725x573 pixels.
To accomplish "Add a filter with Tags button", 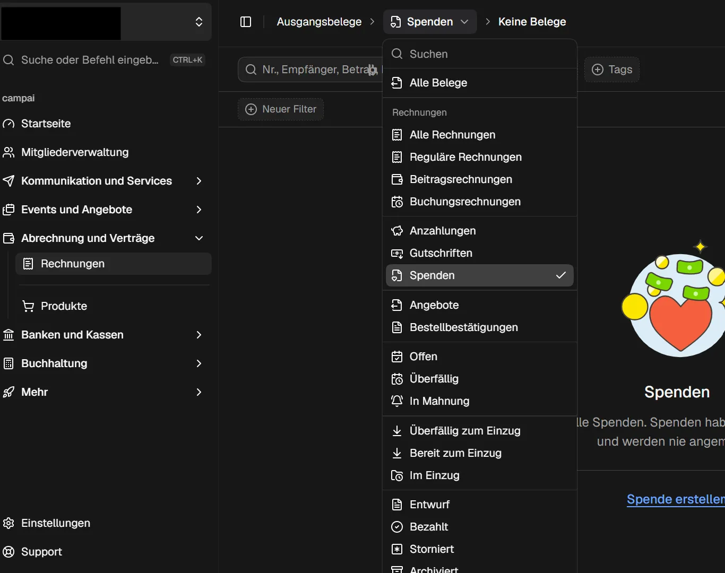I will pyautogui.click(x=612, y=70).
